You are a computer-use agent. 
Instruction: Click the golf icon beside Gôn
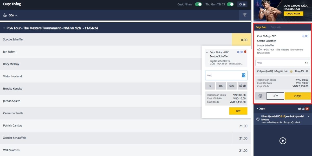pyautogui.click(x=5, y=15)
